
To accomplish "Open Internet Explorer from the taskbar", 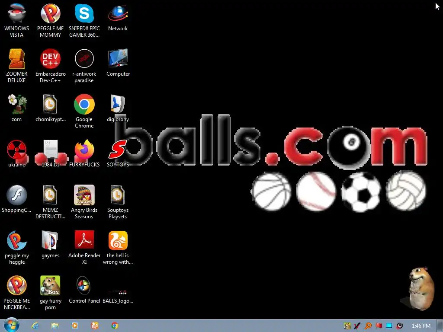I will click(x=35, y=326).
